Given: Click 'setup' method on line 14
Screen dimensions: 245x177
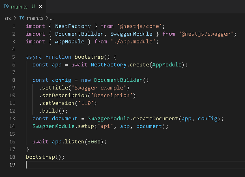Looking at the screenshot, I should click(86, 126).
